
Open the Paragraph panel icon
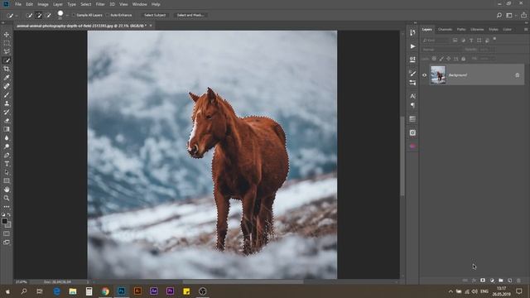412,105
